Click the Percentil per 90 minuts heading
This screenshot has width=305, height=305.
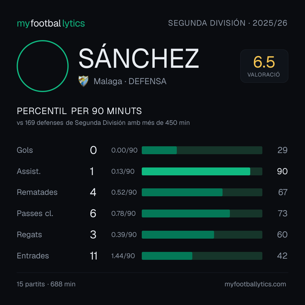coord(79,111)
